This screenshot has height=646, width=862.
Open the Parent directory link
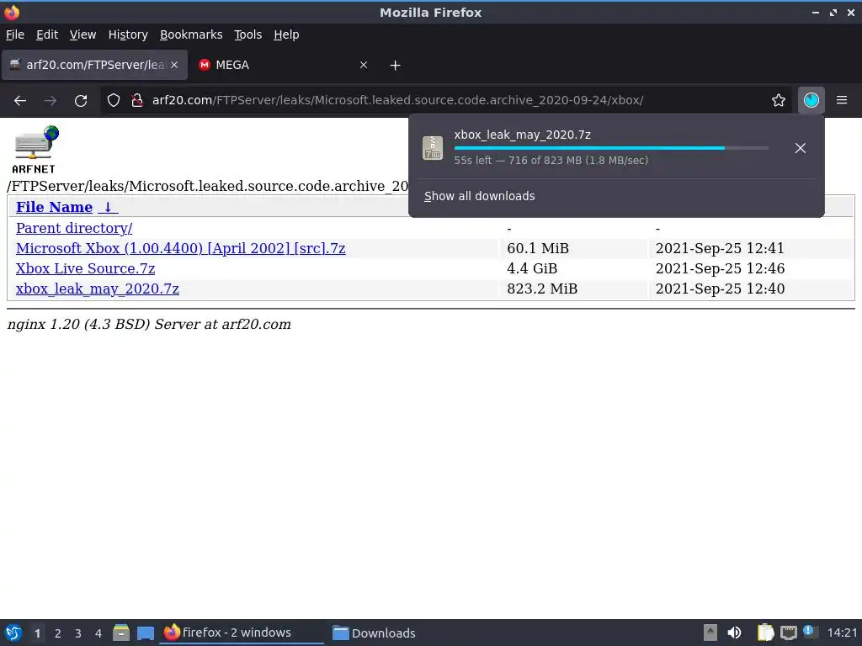74,228
